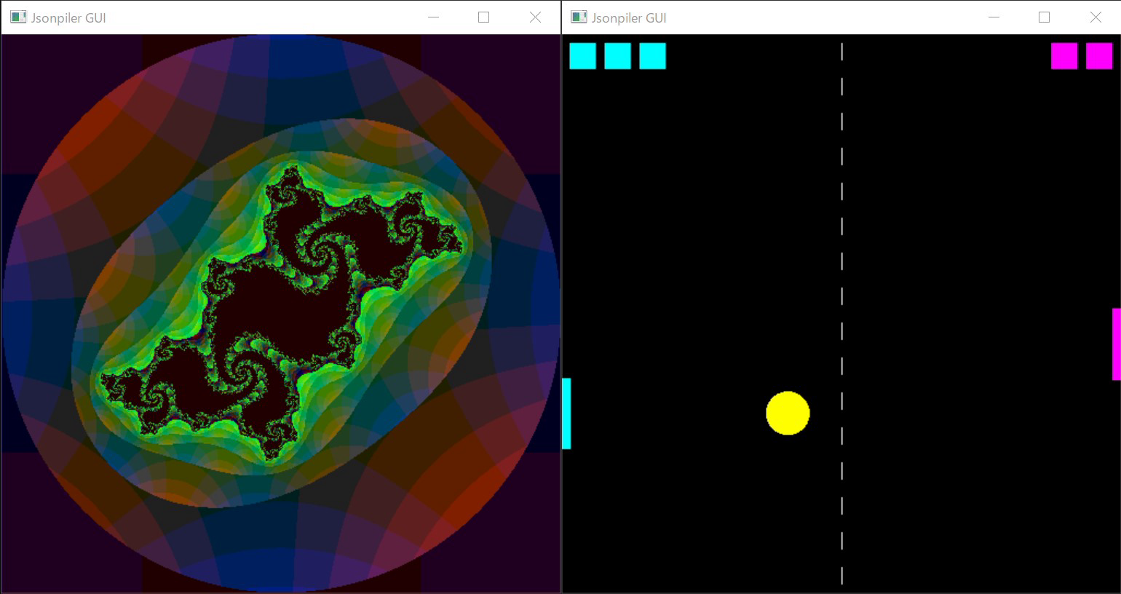This screenshot has height=594, width=1121.
Task: Click the app icon in the left Jsonpiler window
Action: pos(18,17)
